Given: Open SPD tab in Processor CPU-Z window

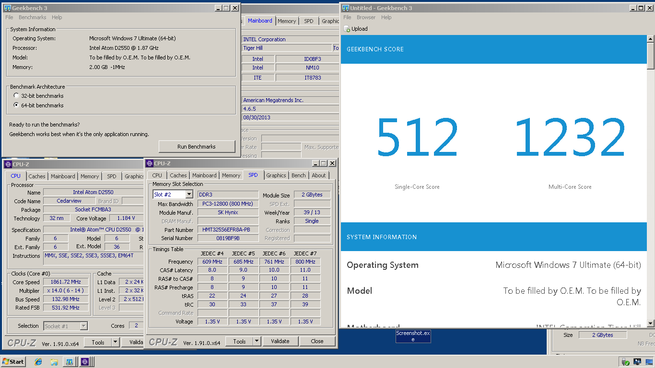Looking at the screenshot, I should (x=112, y=176).
